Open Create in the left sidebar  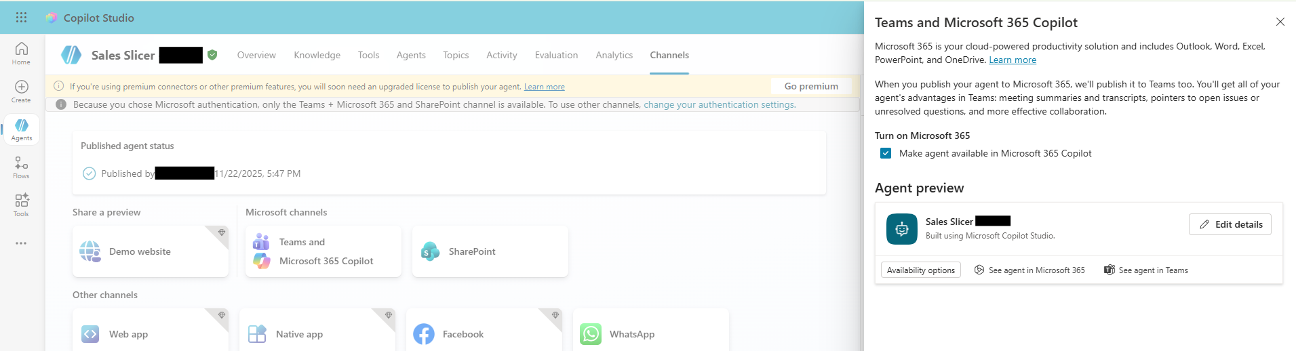(21, 91)
